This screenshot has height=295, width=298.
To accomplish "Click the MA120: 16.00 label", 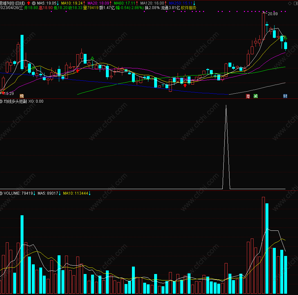I will click(152, 3).
